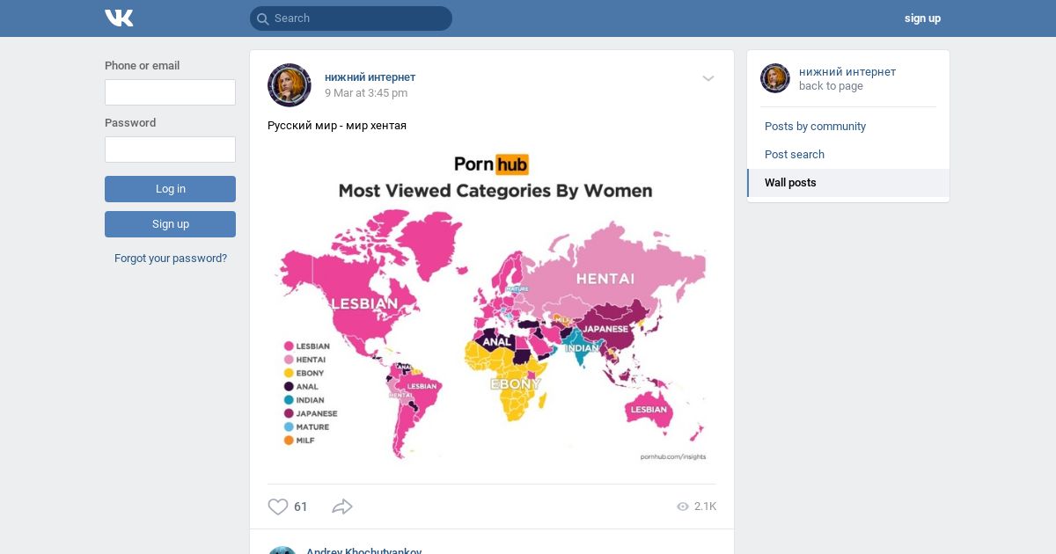The height and width of the screenshot is (554, 1056).
Task: Select Post search menu item
Action: tap(795, 155)
